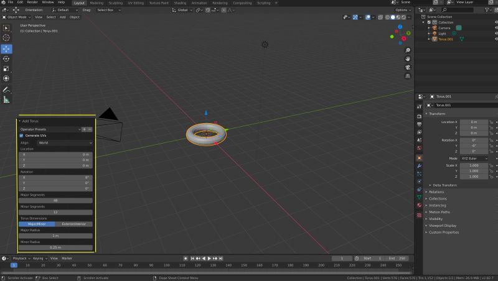Open the Object properties tab icon
The height and width of the screenshot is (281, 498).
tap(419, 158)
